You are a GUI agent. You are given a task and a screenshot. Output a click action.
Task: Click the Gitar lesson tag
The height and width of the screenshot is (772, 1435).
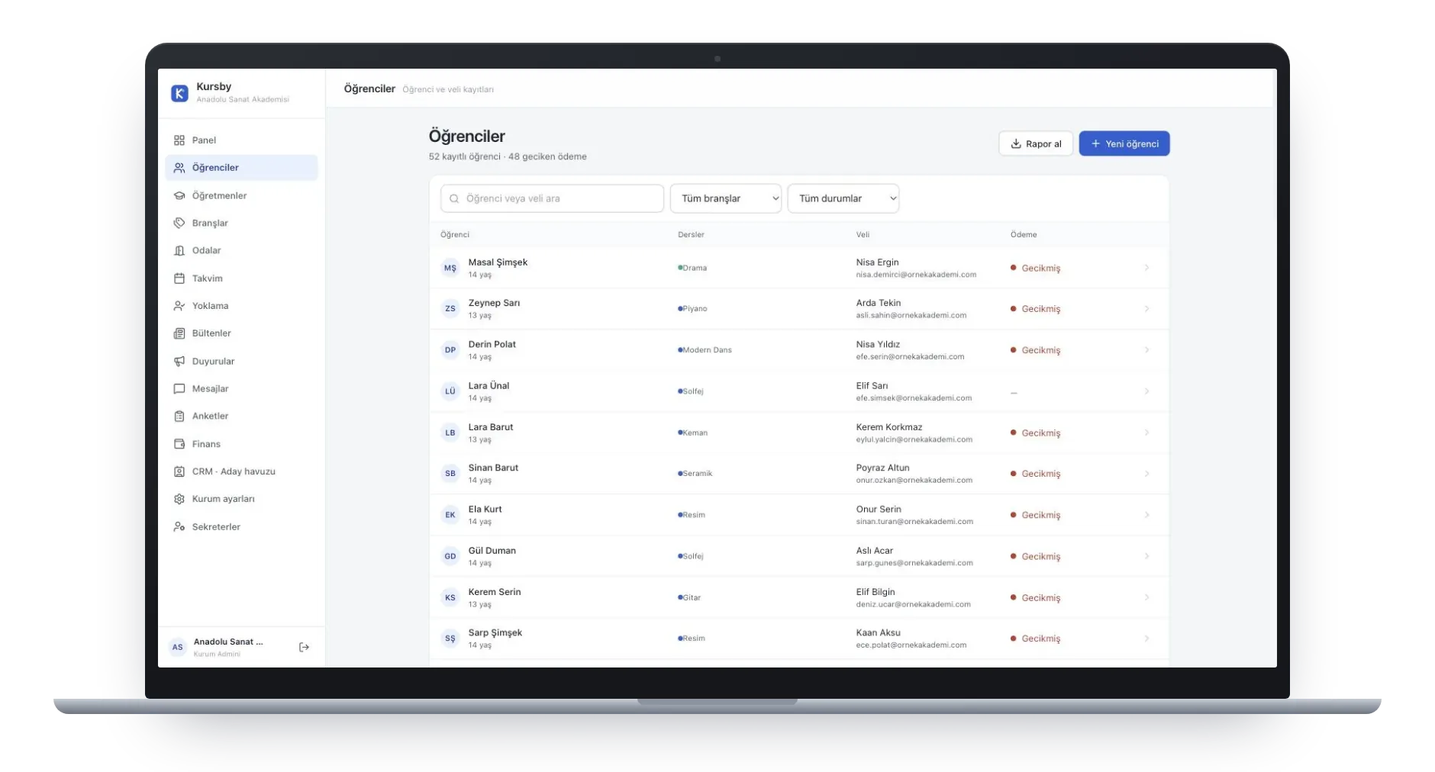(689, 598)
